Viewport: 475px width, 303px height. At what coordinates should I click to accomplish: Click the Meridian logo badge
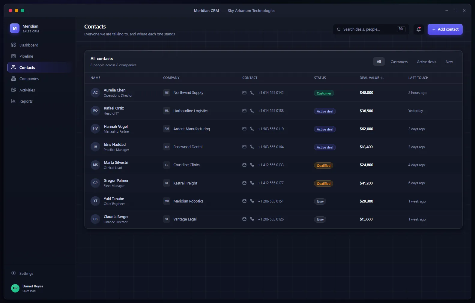coord(15,28)
